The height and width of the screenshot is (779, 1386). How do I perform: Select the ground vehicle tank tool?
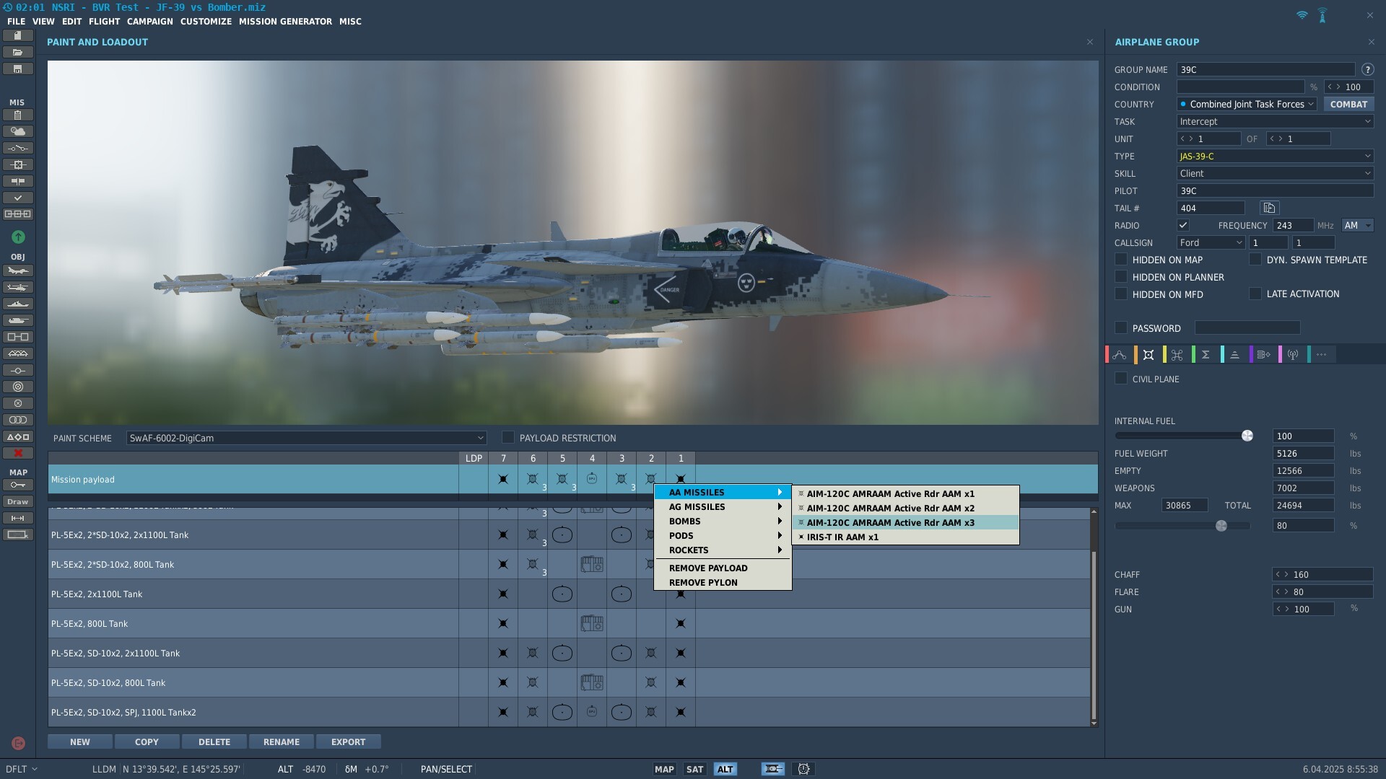point(18,320)
